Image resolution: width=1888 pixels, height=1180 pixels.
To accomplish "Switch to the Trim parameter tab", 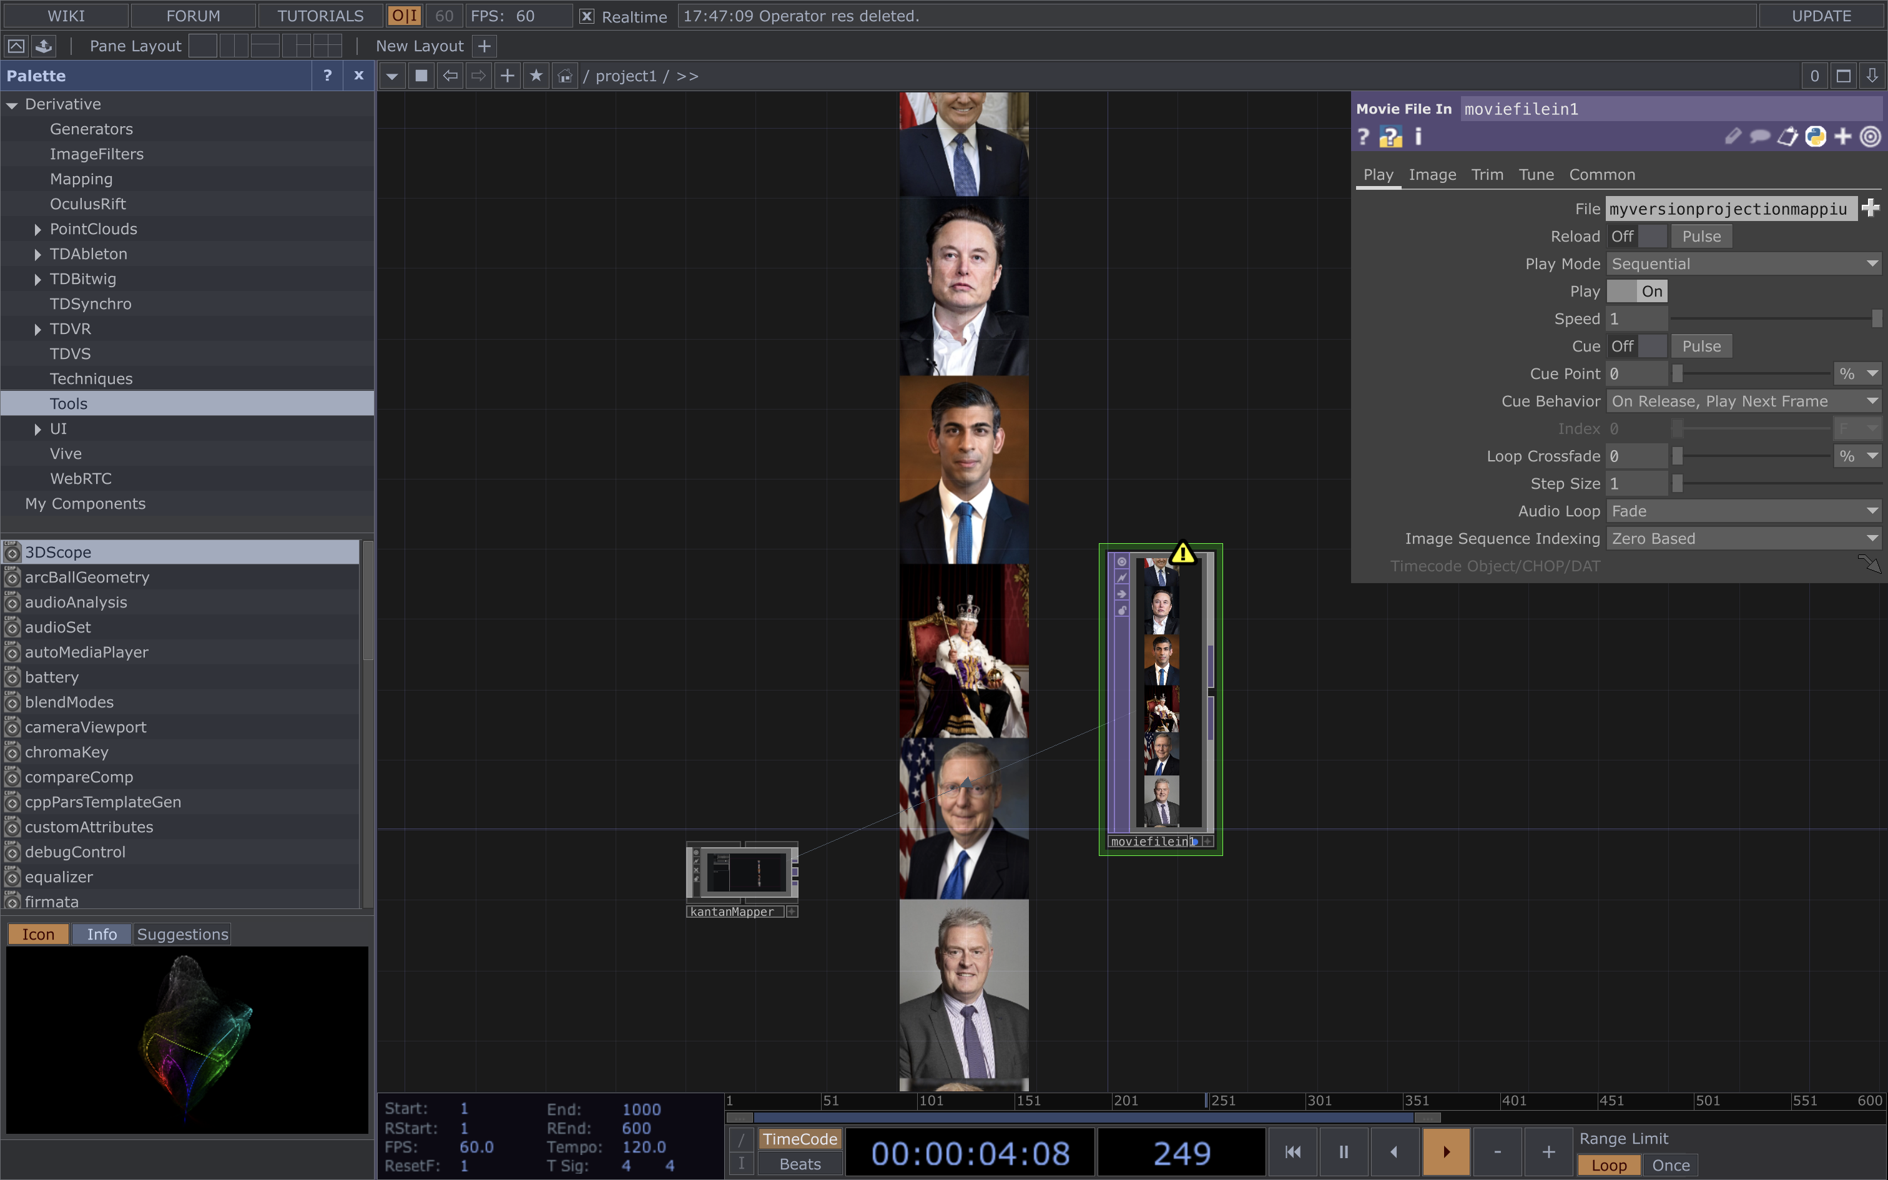I will point(1487,175).
